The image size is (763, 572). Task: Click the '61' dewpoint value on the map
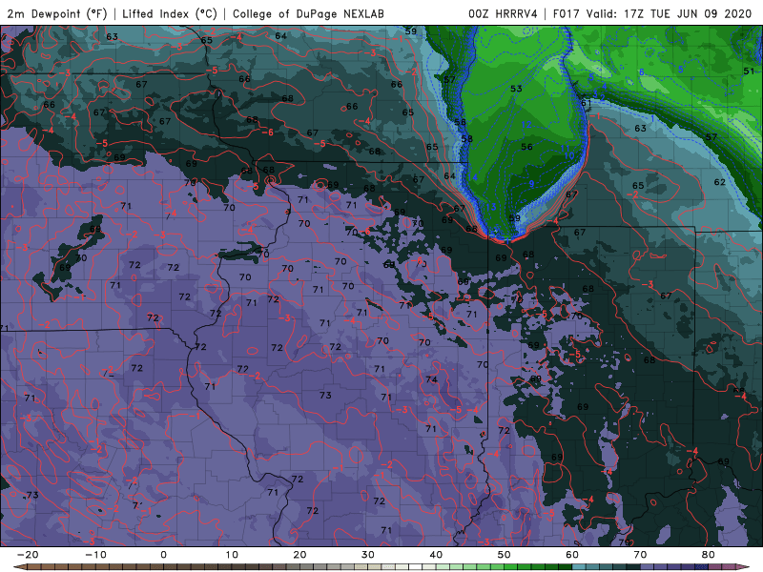tap(586, 103)
